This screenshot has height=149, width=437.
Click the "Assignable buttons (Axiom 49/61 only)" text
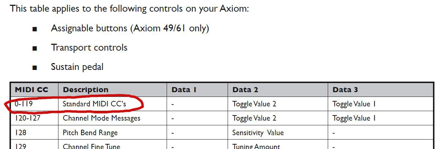tap(130, 28)
